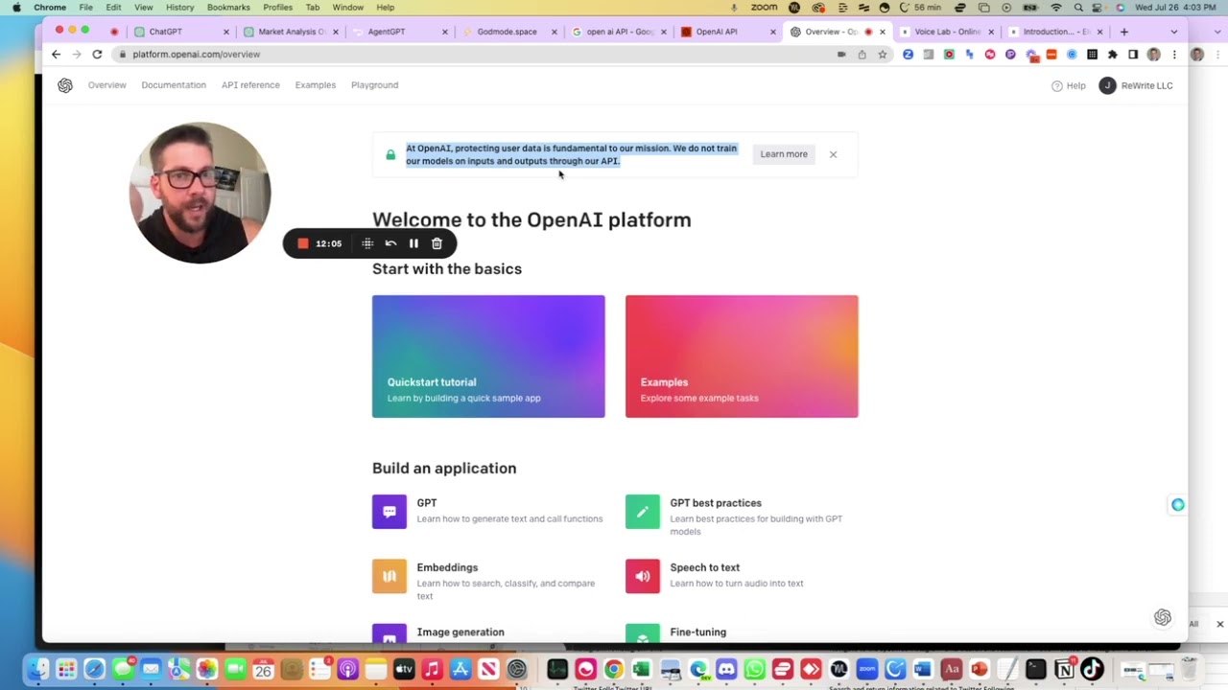The width and height of the screenshot is (1228, 690).
Task: Switch to the Introduction tab
Action: (1055, 32)
